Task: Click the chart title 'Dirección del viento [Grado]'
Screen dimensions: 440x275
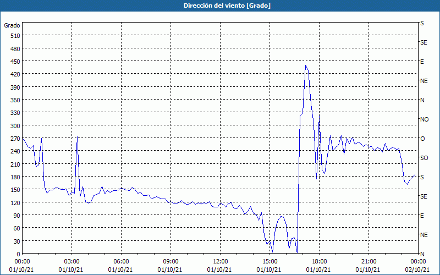Action: (x=227, y=5)
